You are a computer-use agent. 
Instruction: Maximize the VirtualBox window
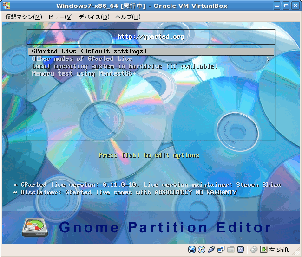[x=286, y=6]
